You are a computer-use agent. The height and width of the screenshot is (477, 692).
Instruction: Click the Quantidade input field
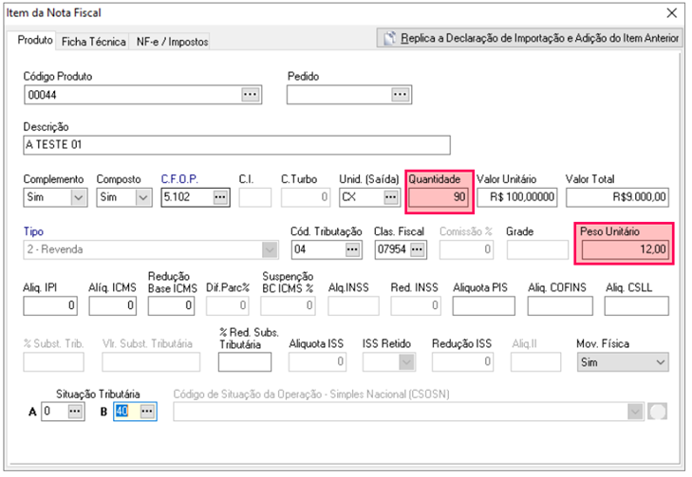(439, 197)
